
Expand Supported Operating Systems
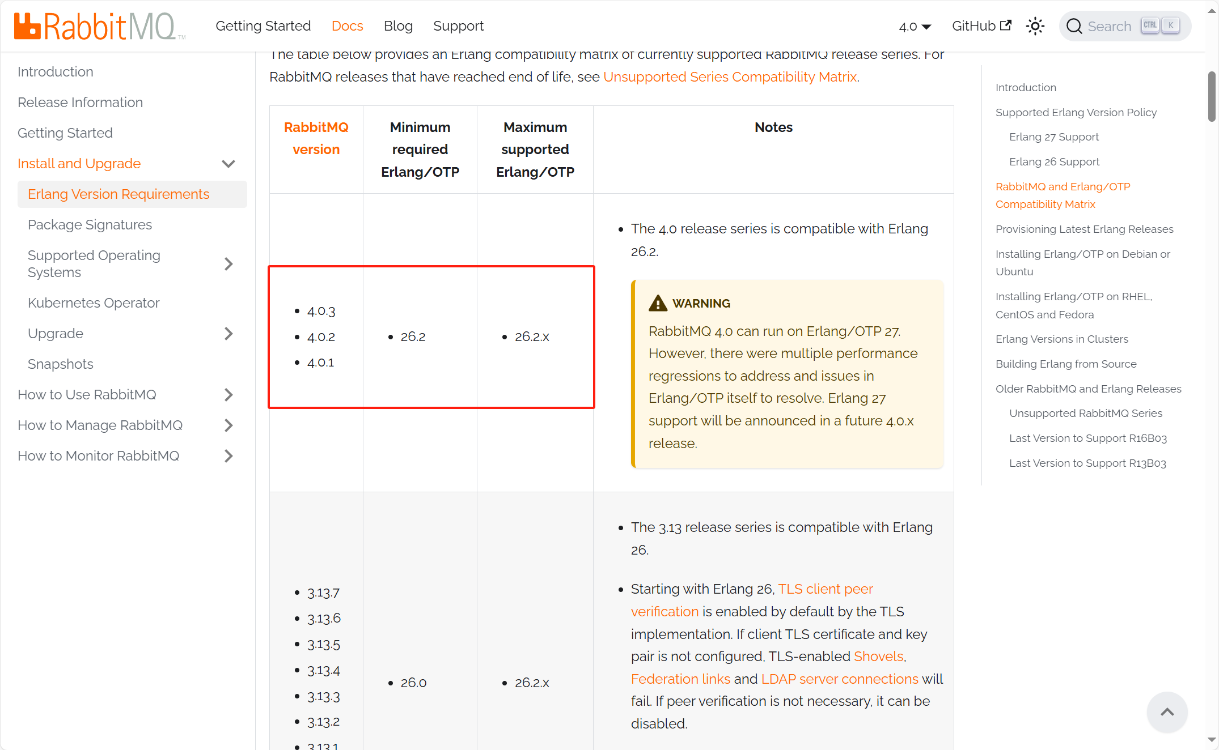229,263
